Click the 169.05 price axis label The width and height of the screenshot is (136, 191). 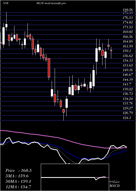[128, 32]
